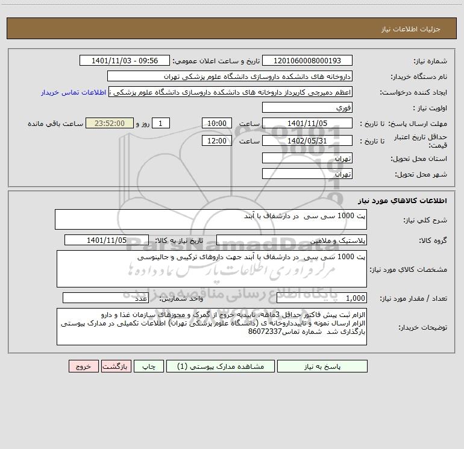Click the استان محل تحویل field

(307, 158)
